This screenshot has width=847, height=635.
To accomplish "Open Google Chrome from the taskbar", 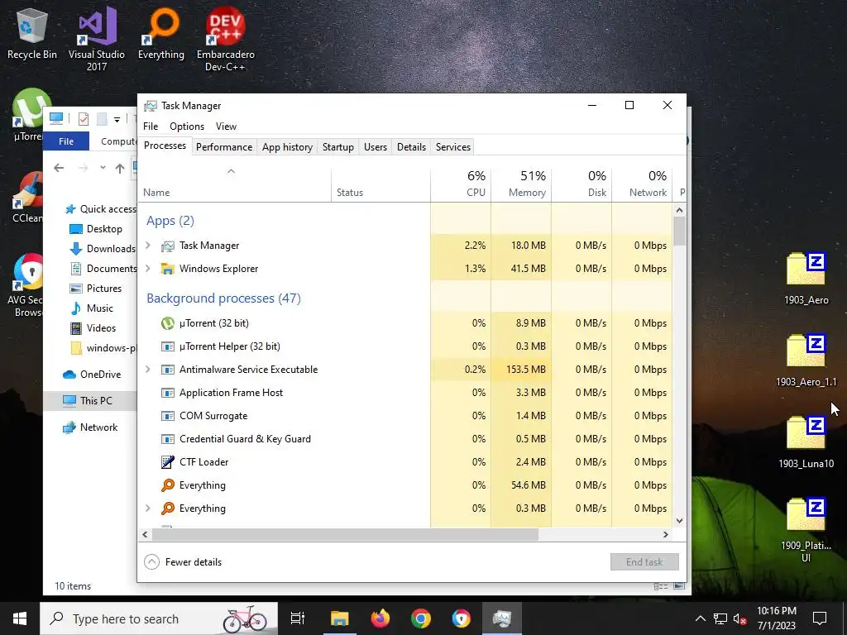I will pos(421,618).
